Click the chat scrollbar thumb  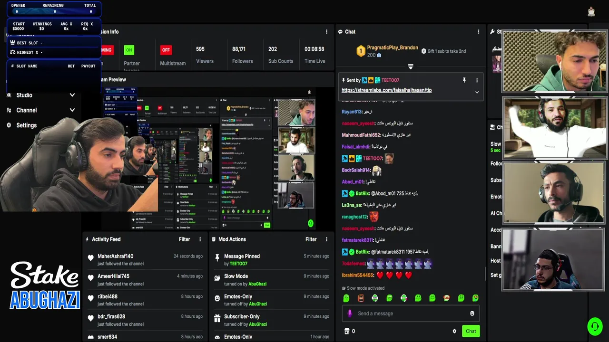(x=485, y=274)
